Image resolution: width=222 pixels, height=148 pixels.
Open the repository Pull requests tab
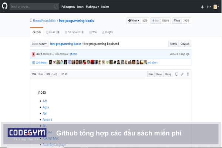74,32
